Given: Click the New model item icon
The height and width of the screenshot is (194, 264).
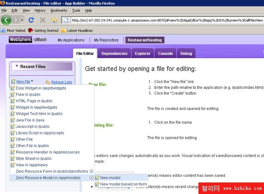Looking at the screenshot, I should (97, 178).
